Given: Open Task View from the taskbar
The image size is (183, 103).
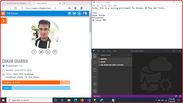Looking at the screenshot, I should (62, 100).
